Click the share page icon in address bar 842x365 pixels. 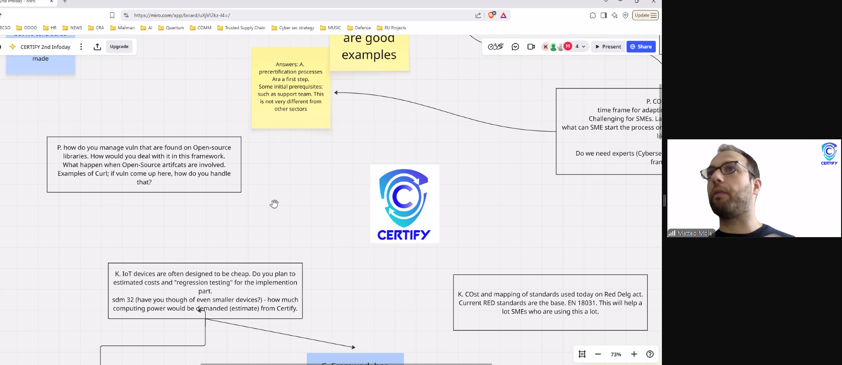(x=478, y=15)
